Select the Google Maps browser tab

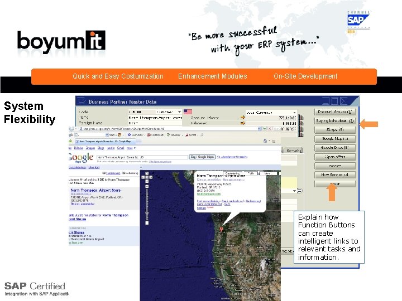tap(105, 141)
